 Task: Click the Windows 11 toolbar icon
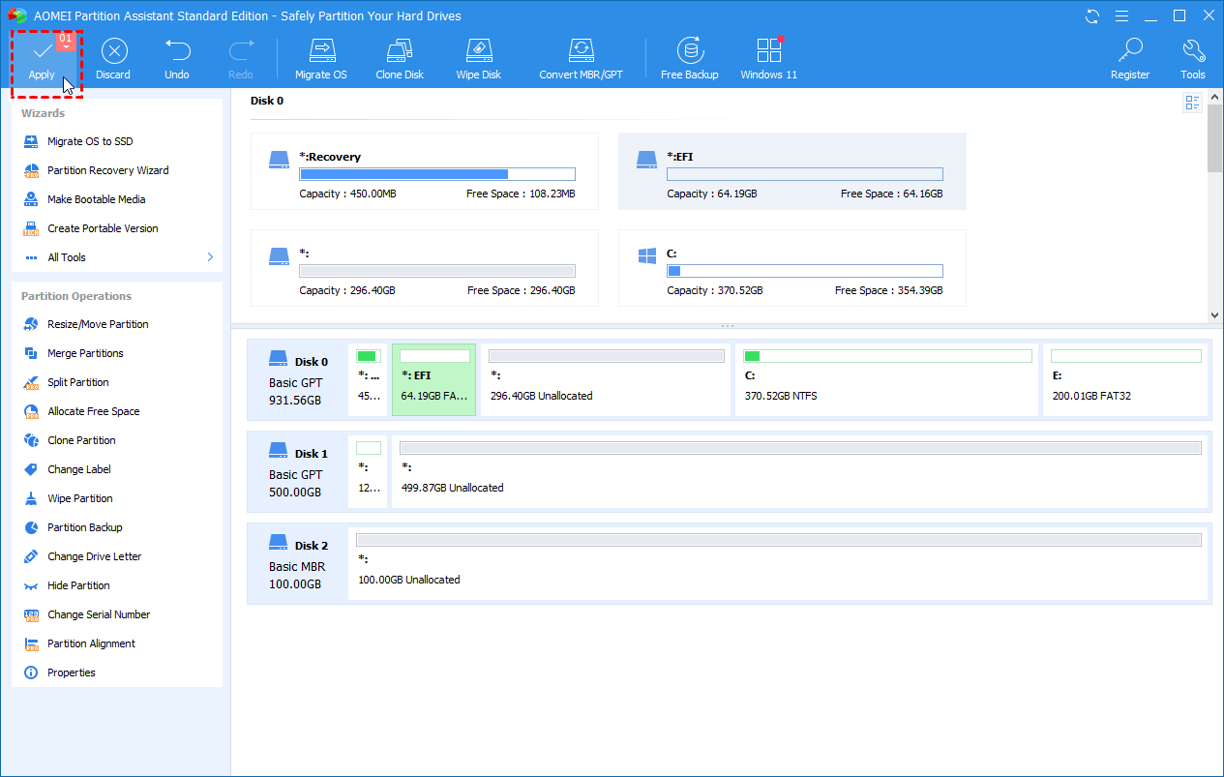768,51
